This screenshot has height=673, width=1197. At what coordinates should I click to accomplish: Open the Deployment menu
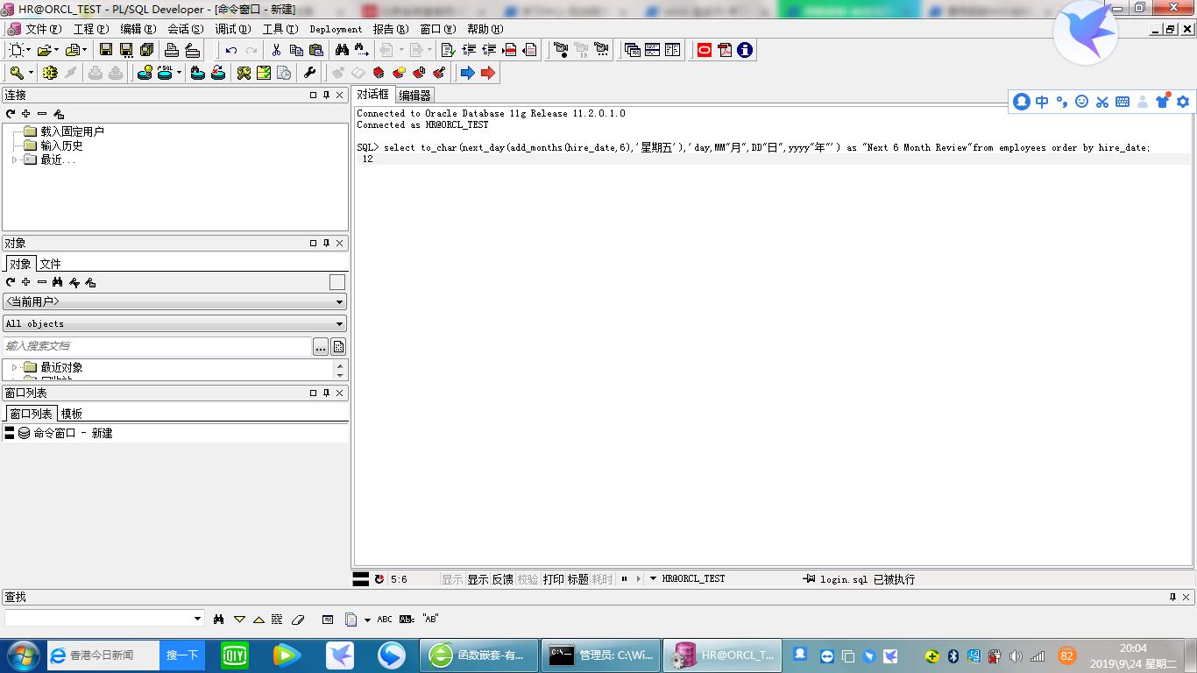tap(336, 29)
